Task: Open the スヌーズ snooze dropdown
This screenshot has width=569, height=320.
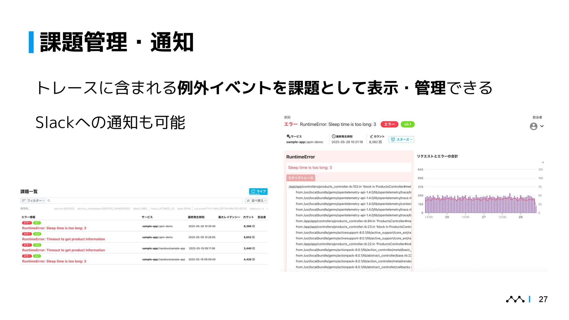Action: (401, 139)
